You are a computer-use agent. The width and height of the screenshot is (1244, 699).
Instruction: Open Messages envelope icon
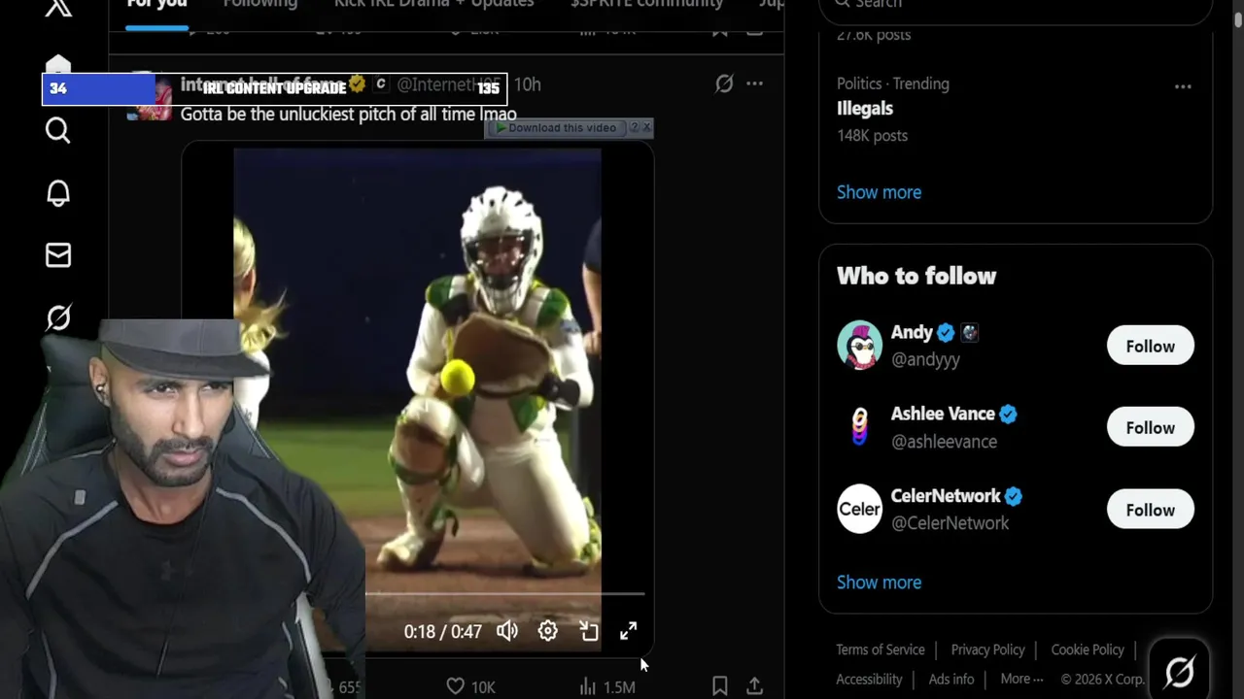[58, 255]
